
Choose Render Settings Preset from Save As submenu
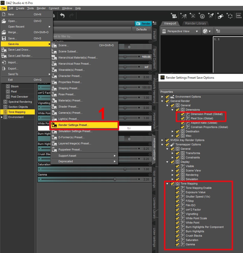(x=84, y=125)
